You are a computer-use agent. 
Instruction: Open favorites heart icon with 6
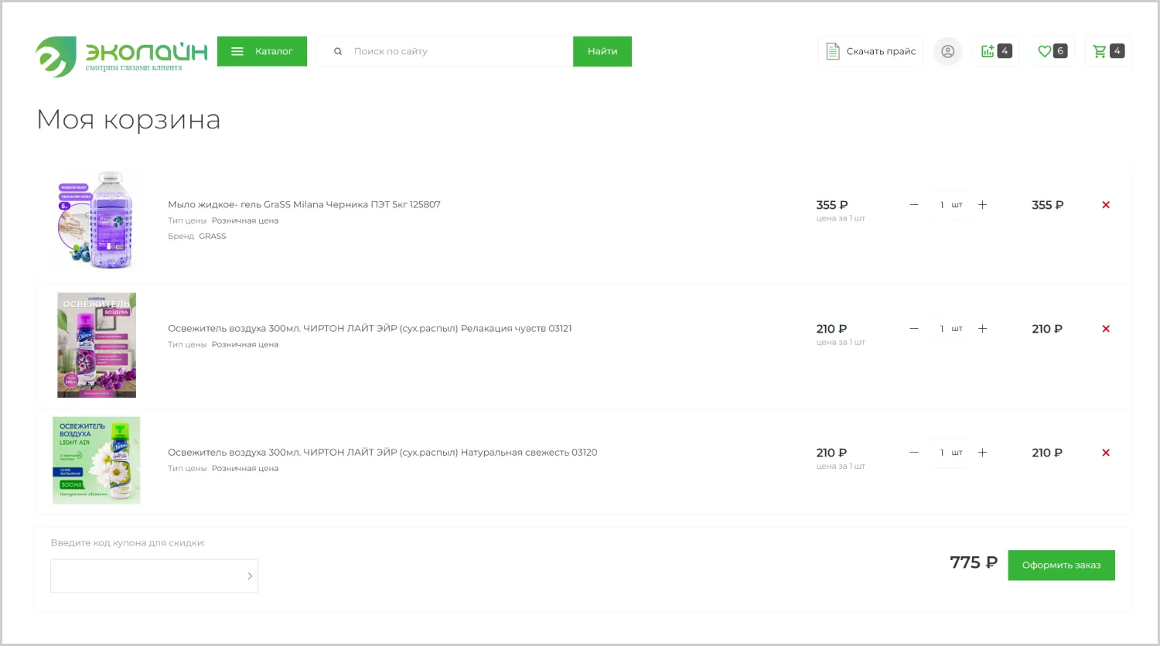pyautogui.click(x=1052, y=51)
